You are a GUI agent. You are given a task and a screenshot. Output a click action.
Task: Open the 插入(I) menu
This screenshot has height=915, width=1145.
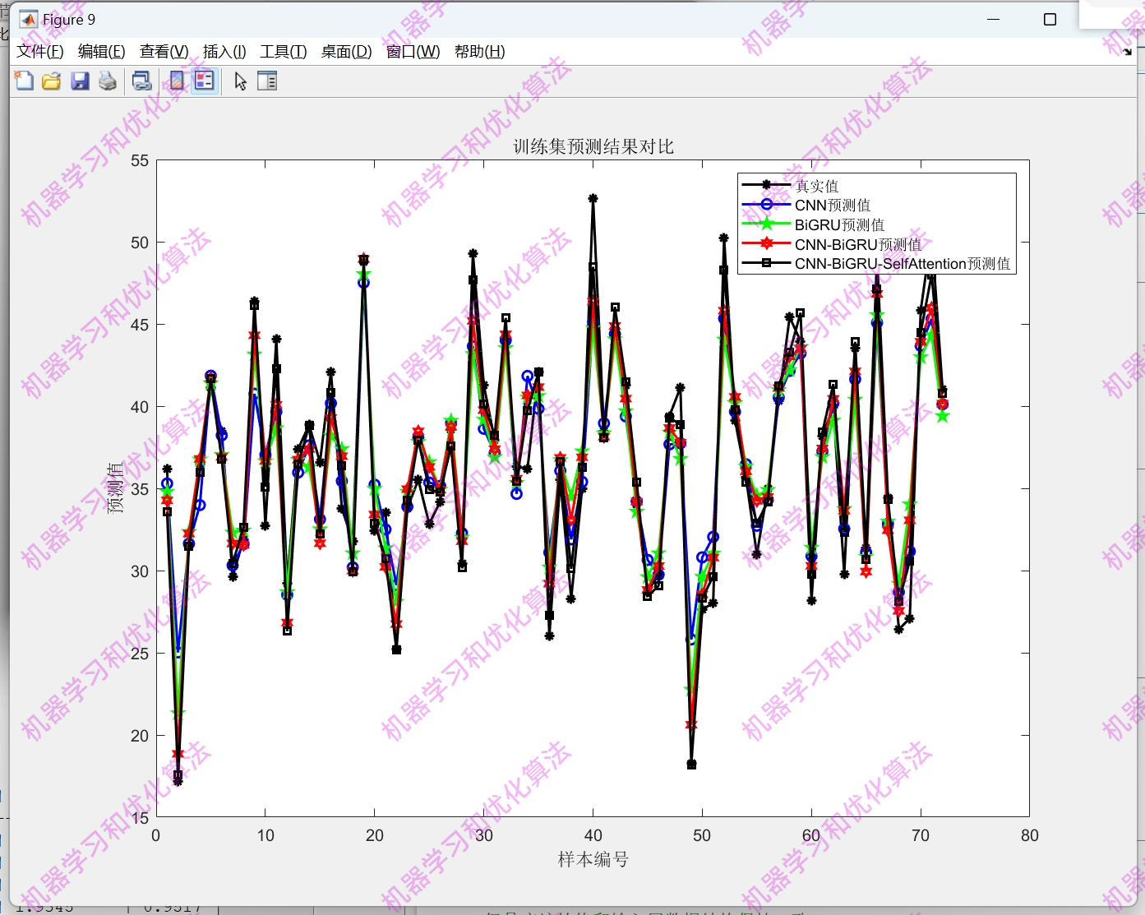pos(223,51)
